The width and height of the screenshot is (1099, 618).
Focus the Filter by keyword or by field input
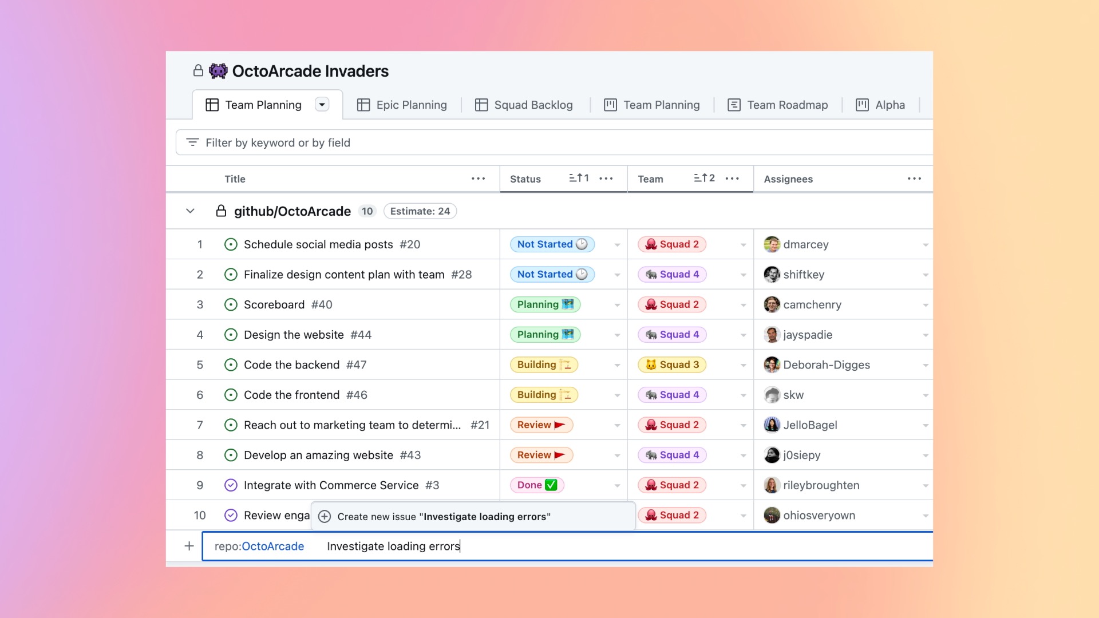coord(554,142)
